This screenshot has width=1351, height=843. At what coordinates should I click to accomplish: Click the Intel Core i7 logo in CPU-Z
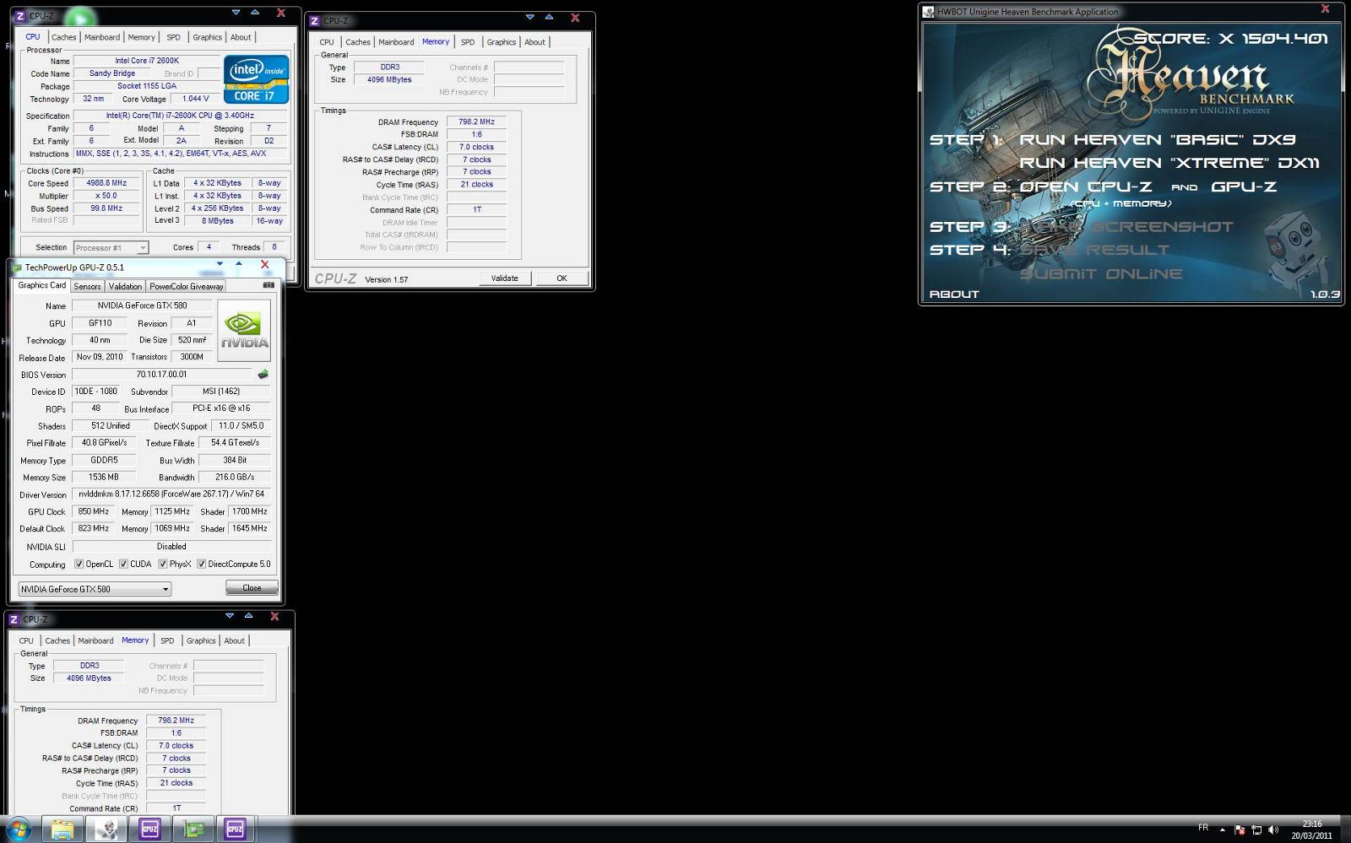(x=257, y=79)
